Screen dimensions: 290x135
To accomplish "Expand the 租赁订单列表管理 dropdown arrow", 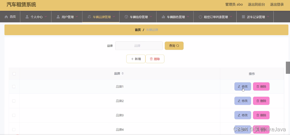I will point(231,17).
